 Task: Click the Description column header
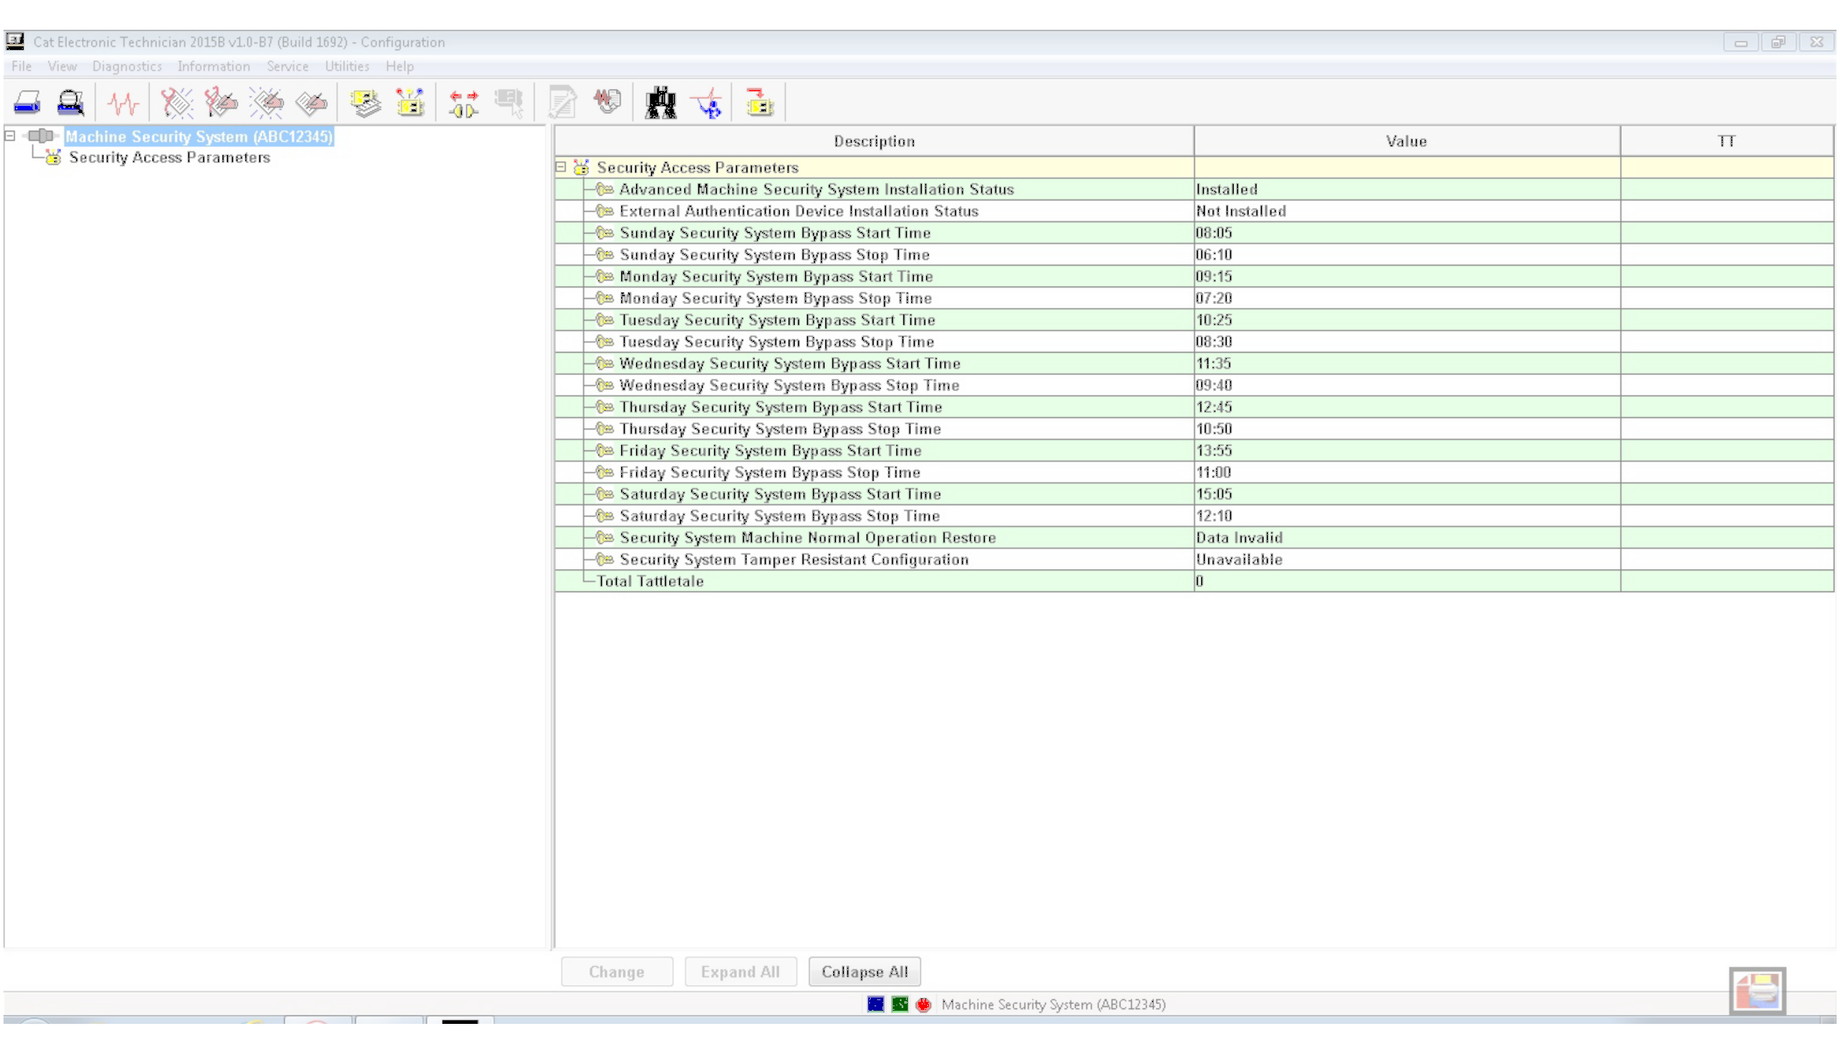[874, 141]
